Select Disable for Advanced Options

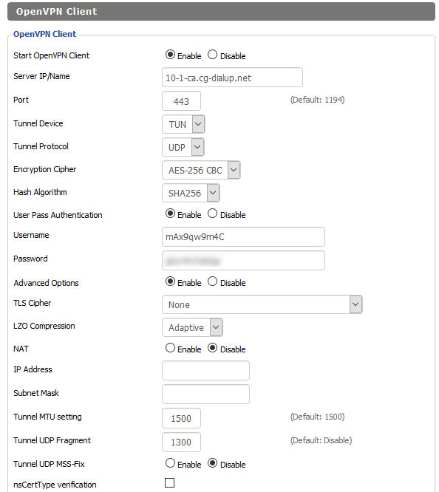(212, 281)
